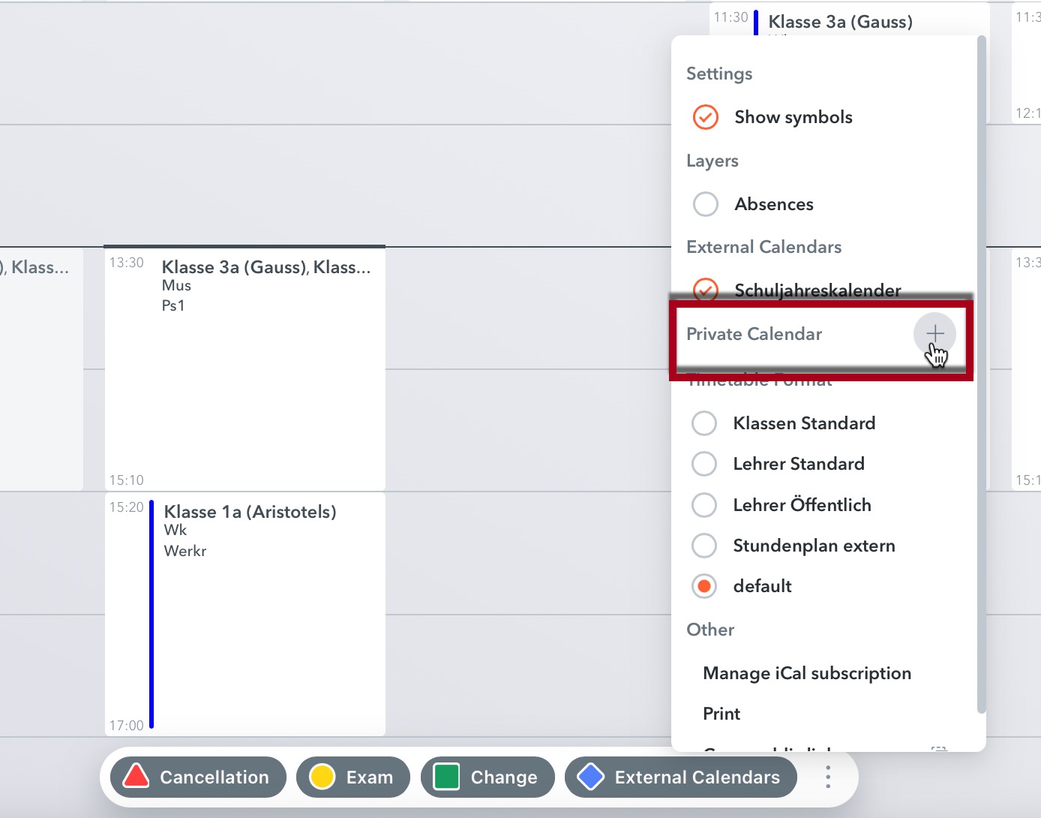1041x818 pixels.
Task: Click the orange checkmark beside Schuljahreskalender
Action: (x=705, y=290)
